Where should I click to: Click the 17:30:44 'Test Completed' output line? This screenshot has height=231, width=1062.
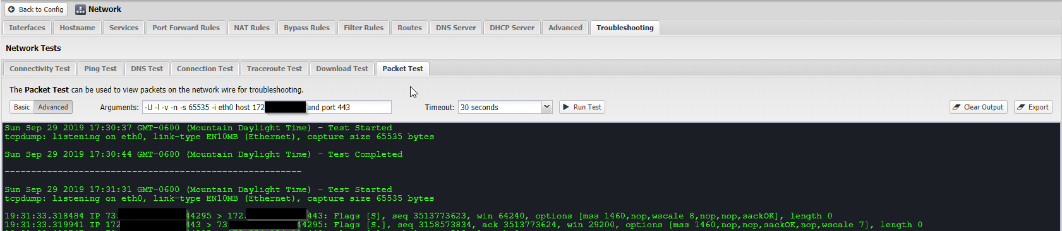(x=203, y=154)
